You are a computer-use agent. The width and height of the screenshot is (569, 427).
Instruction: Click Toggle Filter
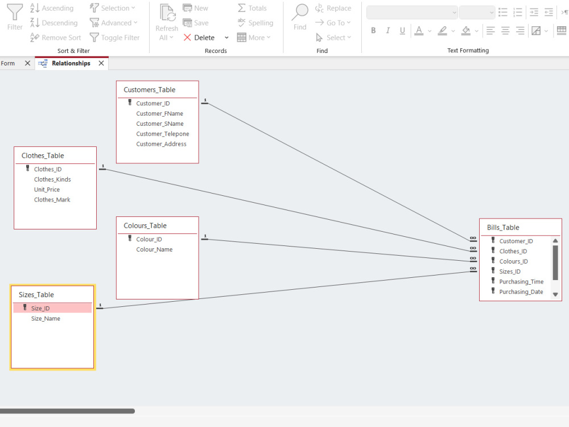[114, 38]
